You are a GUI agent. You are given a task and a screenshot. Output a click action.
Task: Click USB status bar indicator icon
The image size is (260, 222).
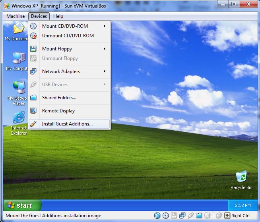coord(191,216)
